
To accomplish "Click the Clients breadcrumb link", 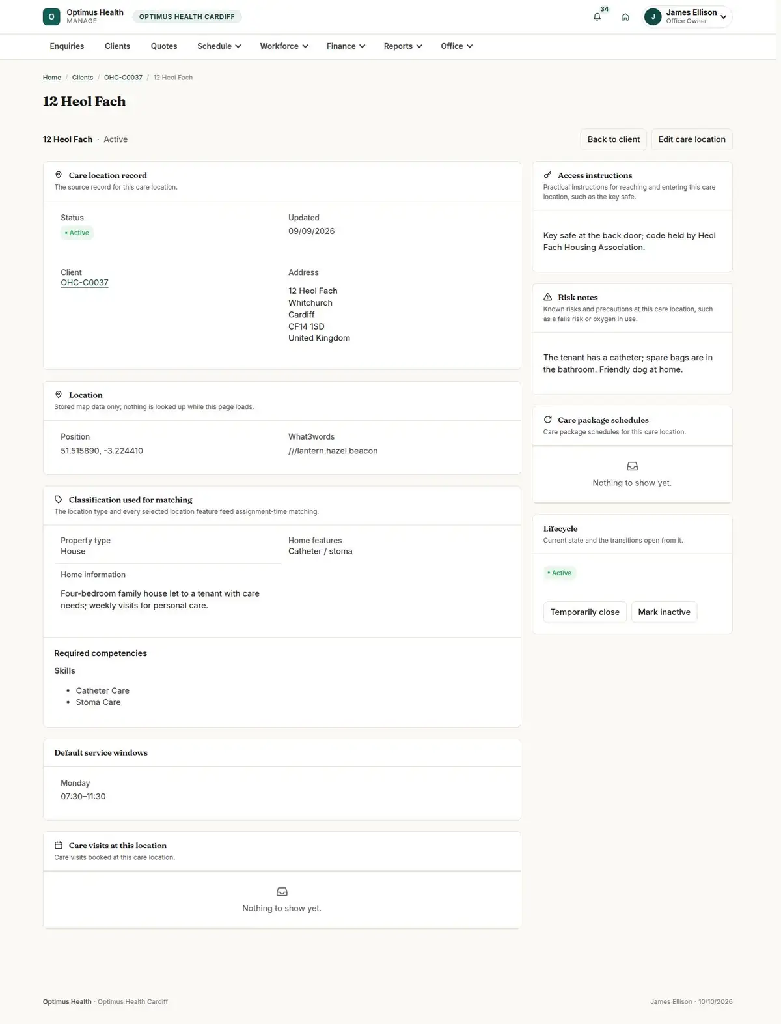I will click(x=83, y=78).
